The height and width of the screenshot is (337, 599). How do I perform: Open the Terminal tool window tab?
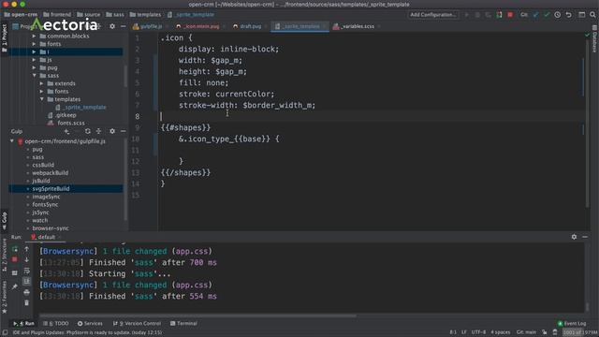pyautogui.click(x=183, y=324)
